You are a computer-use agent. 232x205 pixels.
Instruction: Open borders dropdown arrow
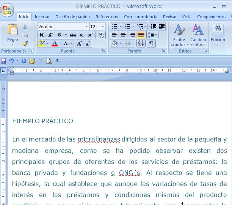pos(133,43)
